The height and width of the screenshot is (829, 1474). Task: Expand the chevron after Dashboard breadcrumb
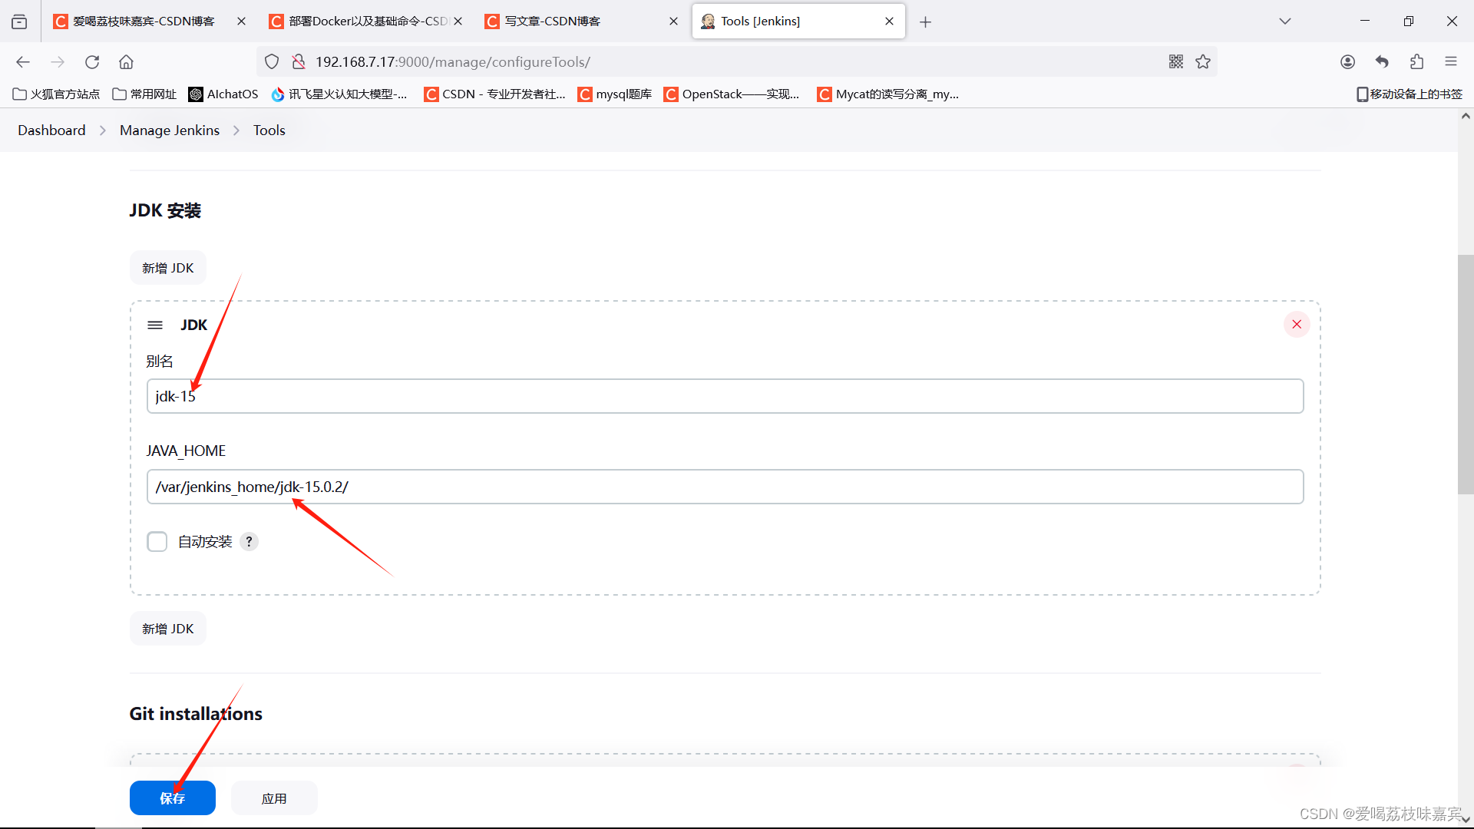click(103, 130)
